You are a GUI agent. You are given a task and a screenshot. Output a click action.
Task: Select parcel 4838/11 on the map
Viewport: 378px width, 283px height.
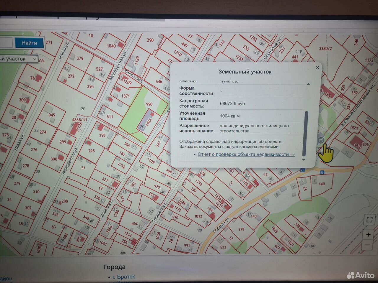point(80,120)
